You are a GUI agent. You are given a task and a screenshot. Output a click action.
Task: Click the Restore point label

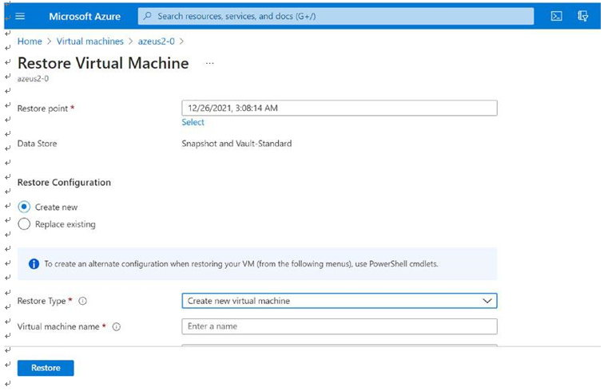pyautogui.click(x=42, y=109)
